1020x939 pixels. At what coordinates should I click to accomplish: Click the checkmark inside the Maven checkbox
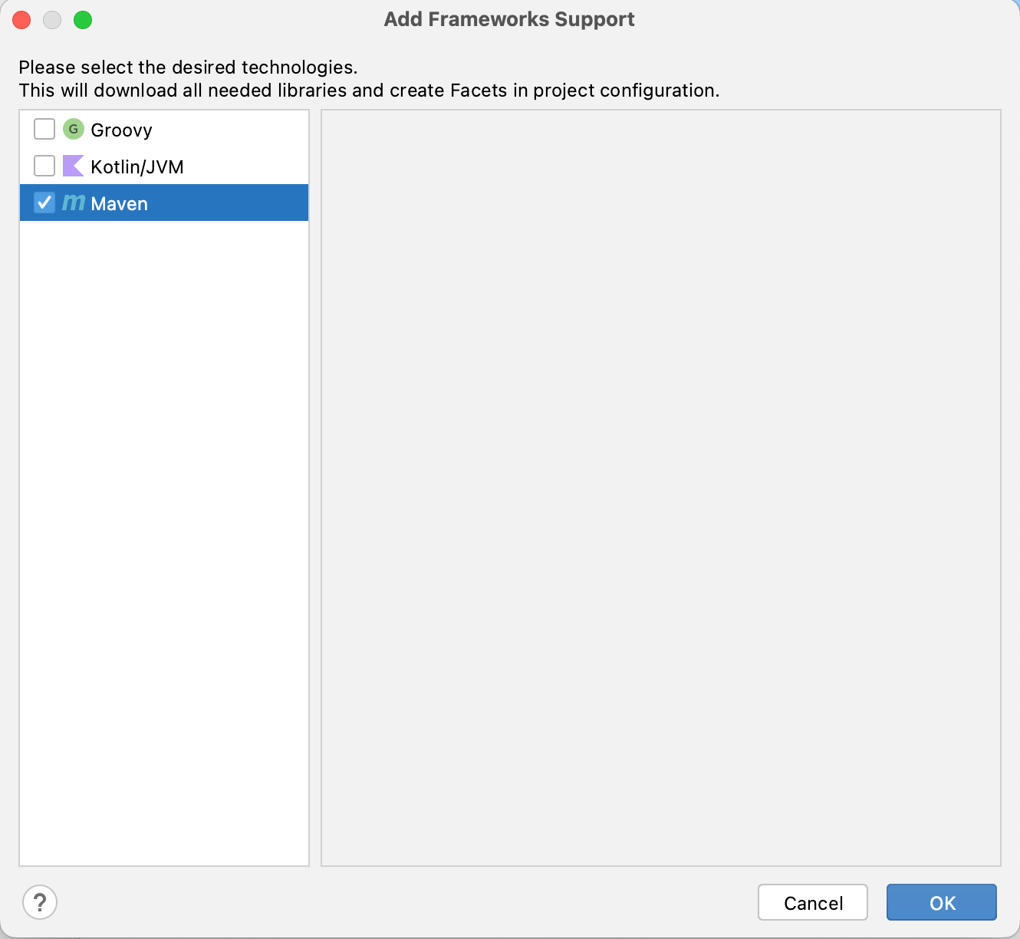pyautogui.click(x=44, y=203)
